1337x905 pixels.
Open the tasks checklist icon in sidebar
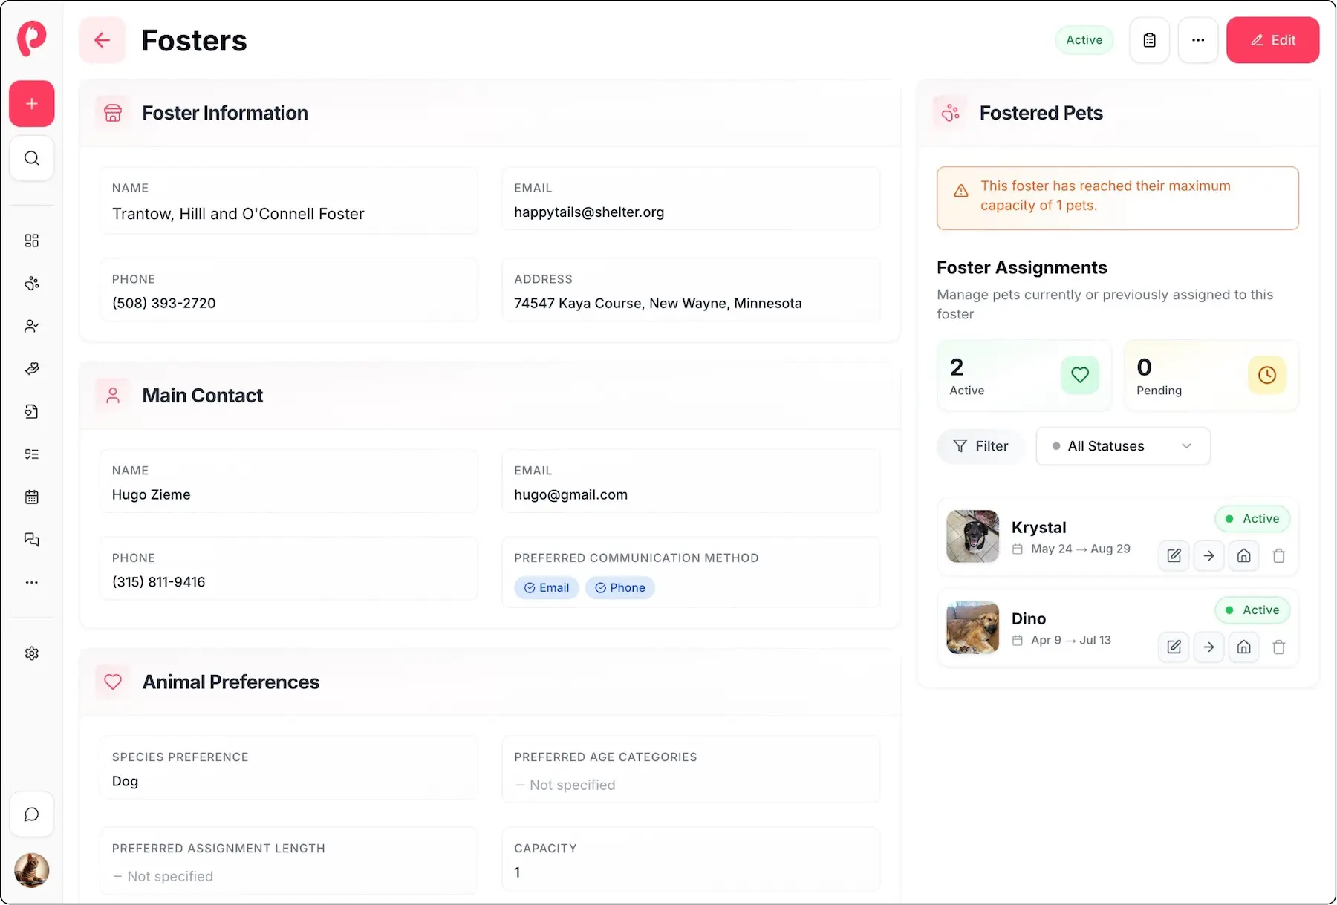[31, 454]
